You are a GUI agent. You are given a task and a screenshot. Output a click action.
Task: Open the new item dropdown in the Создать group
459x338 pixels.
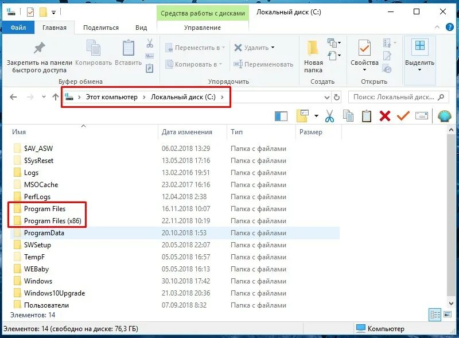click(334, 43)
